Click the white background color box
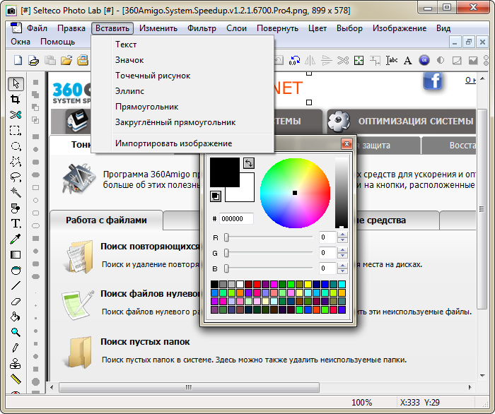 pos(247,194)
